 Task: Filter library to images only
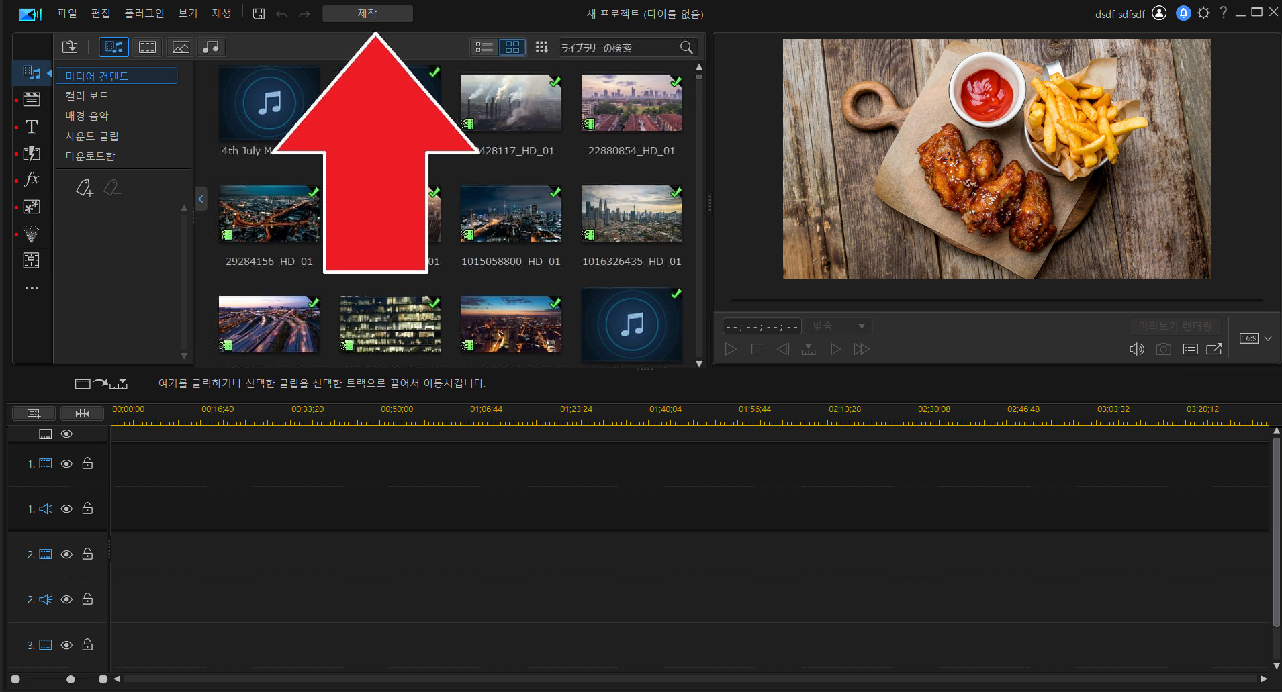(x=181, y=47)
